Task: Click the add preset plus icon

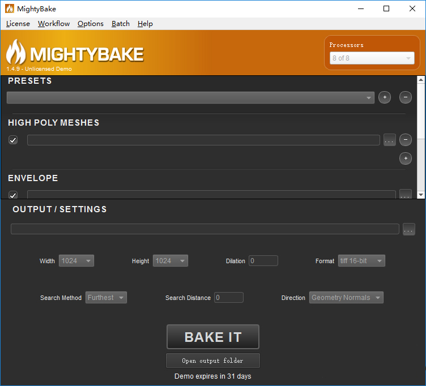Action: (x=384, y=97)
